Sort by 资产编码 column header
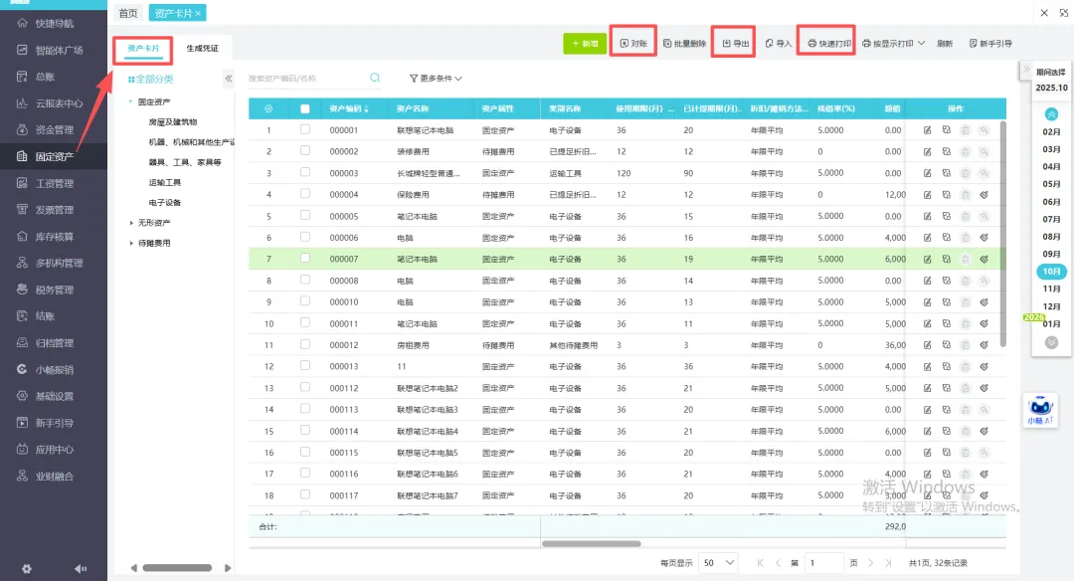Image resolution: width=1074 pixels, height=581 pixels. click(x=349, y=109)
